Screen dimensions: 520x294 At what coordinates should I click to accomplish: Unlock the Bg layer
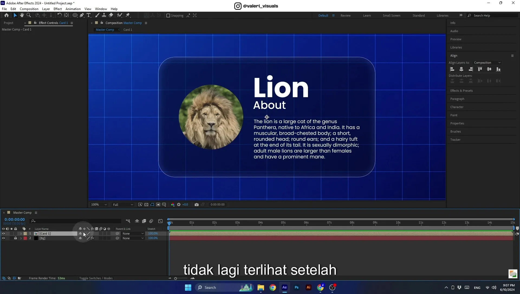click(15, 238)
